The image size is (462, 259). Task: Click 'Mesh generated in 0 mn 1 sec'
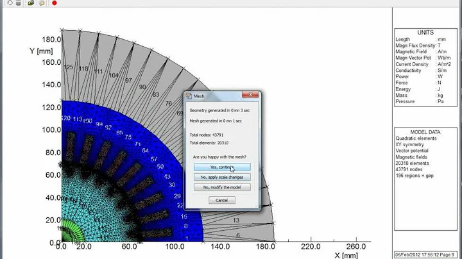(x=216, y=121)
